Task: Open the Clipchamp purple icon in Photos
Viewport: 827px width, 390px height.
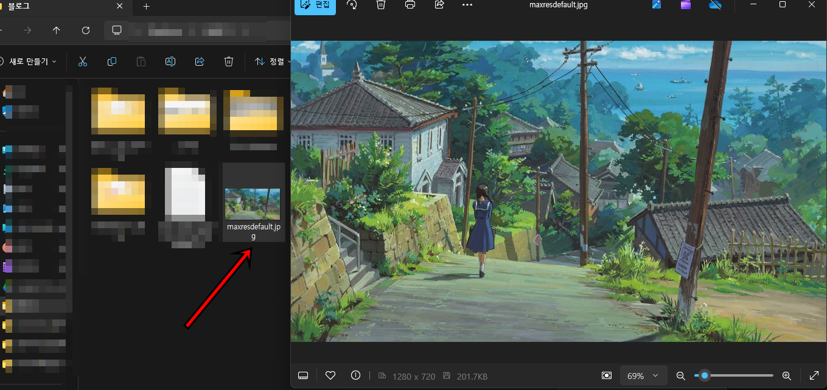Action: [x=686, y=5]
